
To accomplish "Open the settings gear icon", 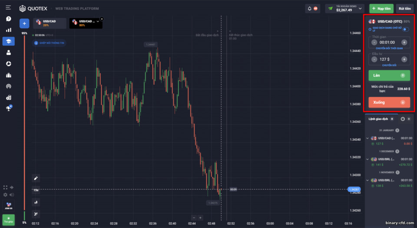I will tap(5, 195).
